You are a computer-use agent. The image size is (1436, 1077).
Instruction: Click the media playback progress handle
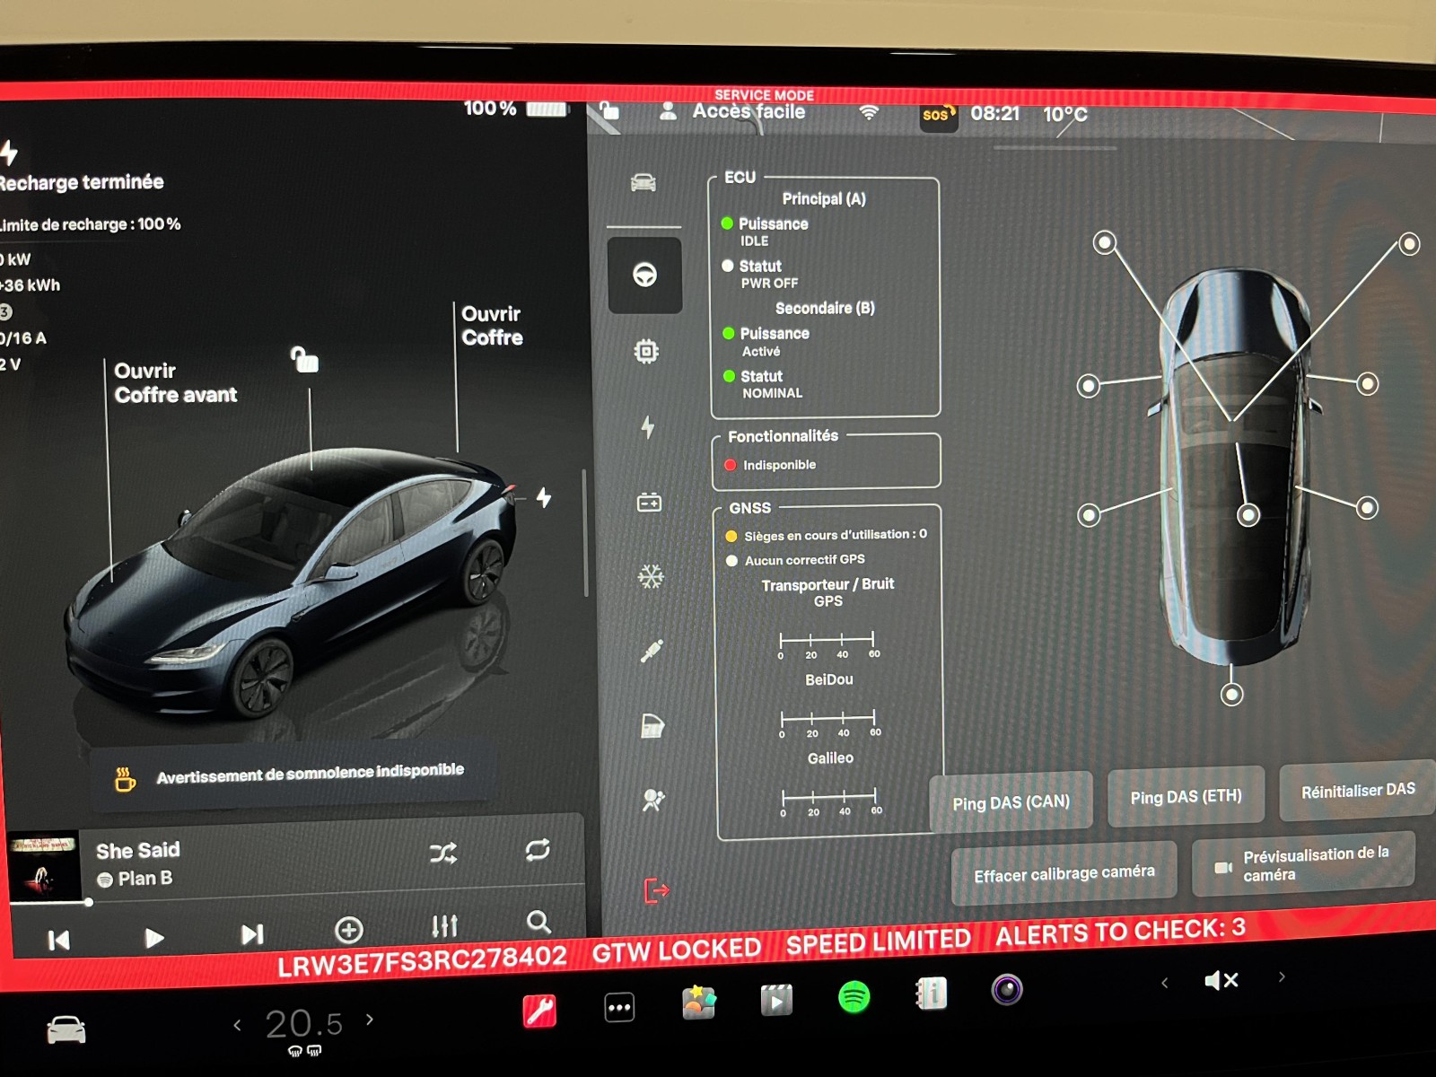pyautogui.click(x=89, y=902)
